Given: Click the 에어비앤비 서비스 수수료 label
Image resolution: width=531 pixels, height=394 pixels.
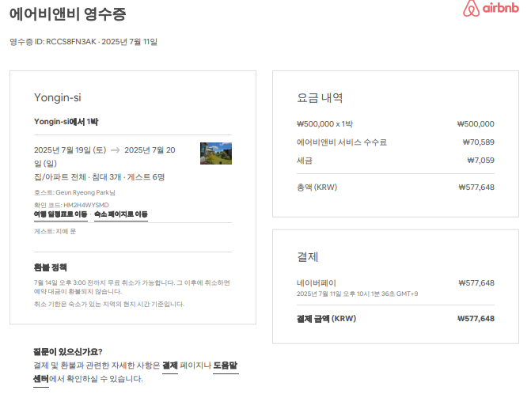Looking at the screenshot, I should click(x=342, y=142).
